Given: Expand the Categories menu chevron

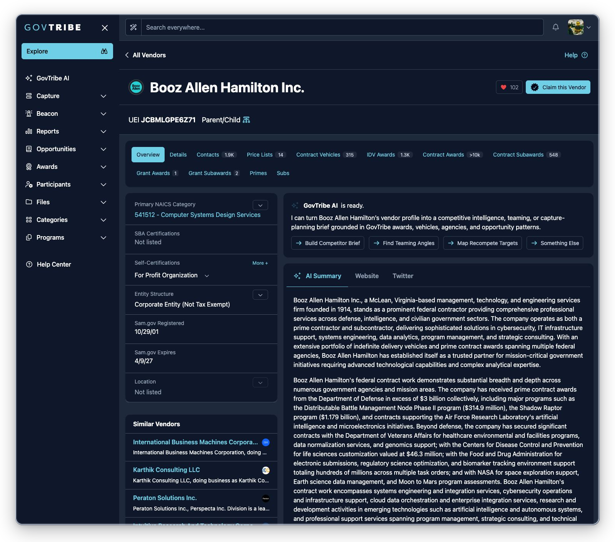Looking at the screenshot, I should click(103, 220).
